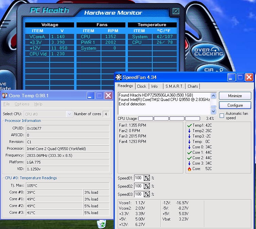Adjust the Speed03 spinner arrows
256x229 pixels.
[147, 194]
